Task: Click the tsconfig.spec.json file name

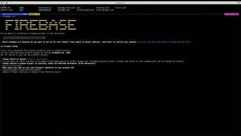Action: [x=105, y=10]
